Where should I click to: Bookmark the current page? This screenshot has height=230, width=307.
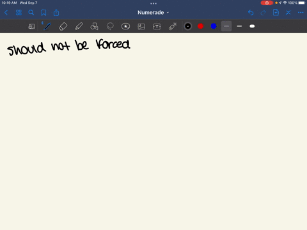[x=43, y=13]
